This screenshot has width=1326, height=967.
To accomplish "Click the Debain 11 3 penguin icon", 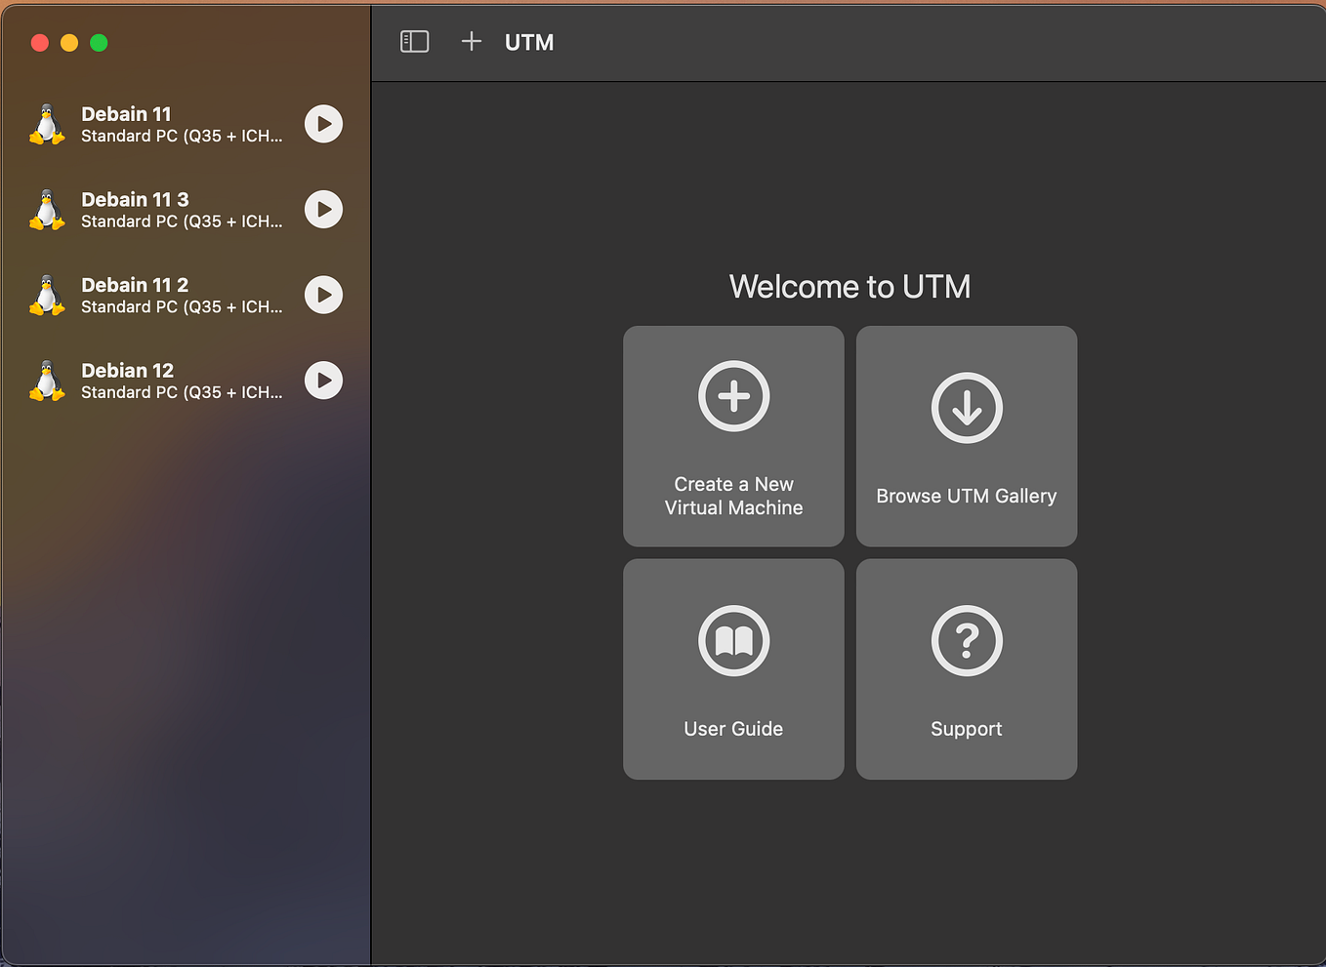I will point(47,210).
